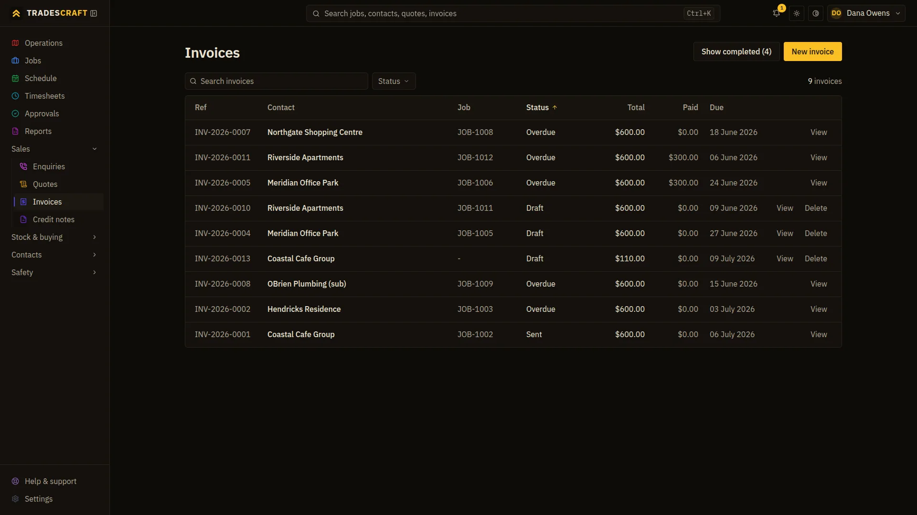Sort by the Due column header
This screenshot has width=917, height=515.
[x=716, y=108]
